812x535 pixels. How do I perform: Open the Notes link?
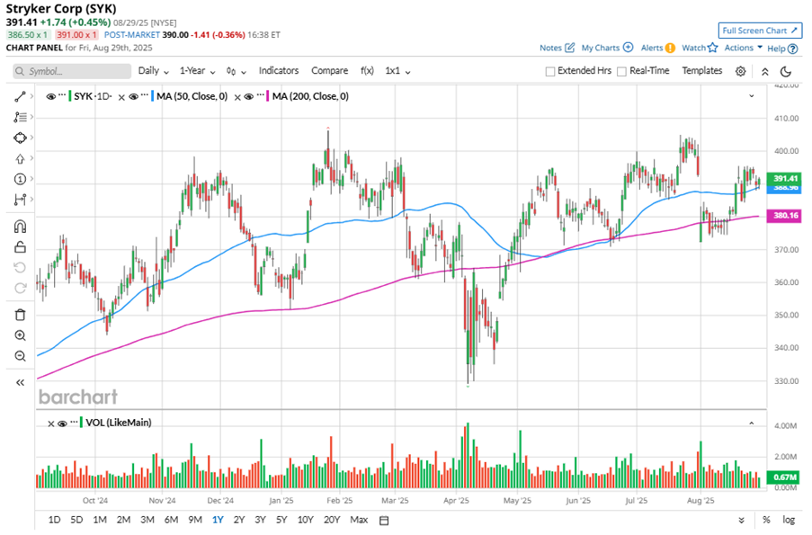point(550,48)
